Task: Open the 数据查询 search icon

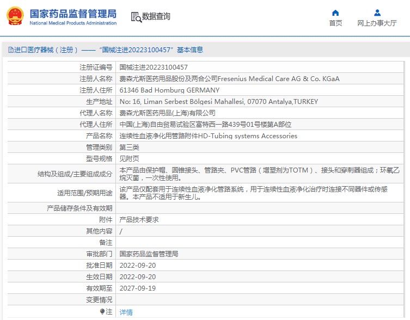Action: (x=136, y=17)
